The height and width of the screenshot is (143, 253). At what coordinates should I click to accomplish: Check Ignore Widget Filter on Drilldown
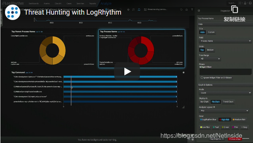click(202, 78)
